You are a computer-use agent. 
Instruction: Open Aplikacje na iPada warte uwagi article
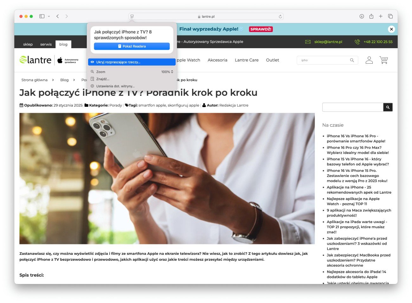357,227
